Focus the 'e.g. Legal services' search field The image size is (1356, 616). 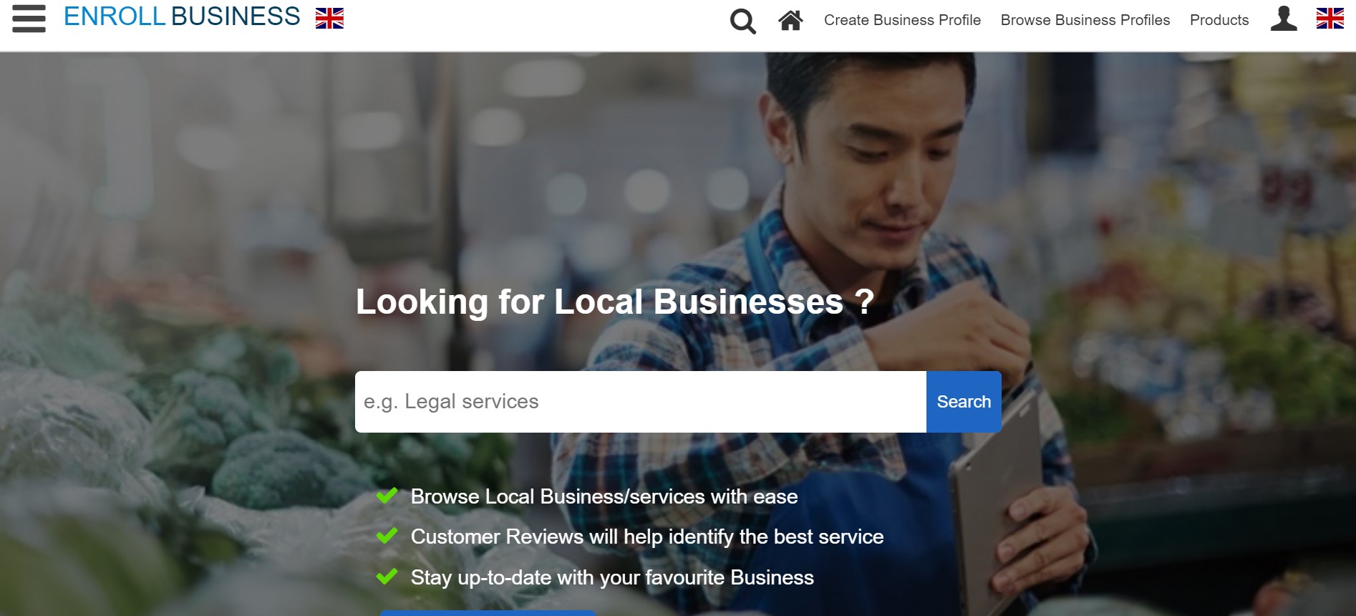(641, 402)
